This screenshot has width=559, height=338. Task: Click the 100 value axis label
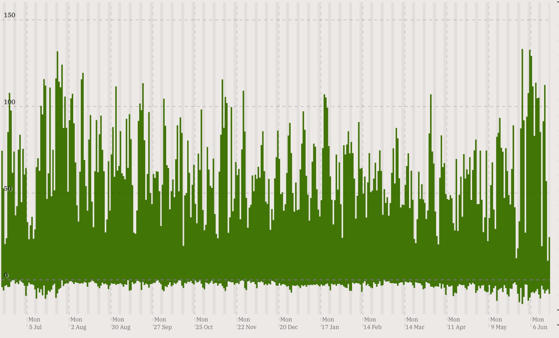[9, 102]
